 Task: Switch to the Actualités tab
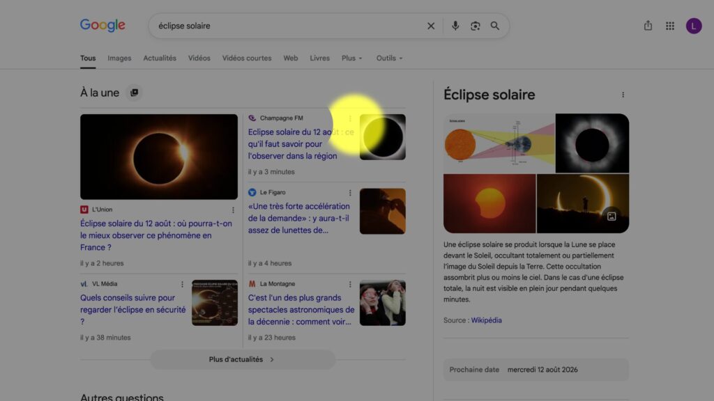(160, 58)
